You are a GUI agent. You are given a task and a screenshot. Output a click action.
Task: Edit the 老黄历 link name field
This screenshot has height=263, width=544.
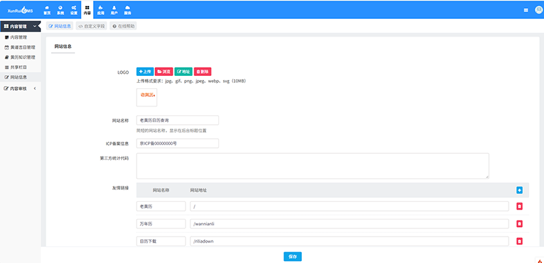[161, 206]
